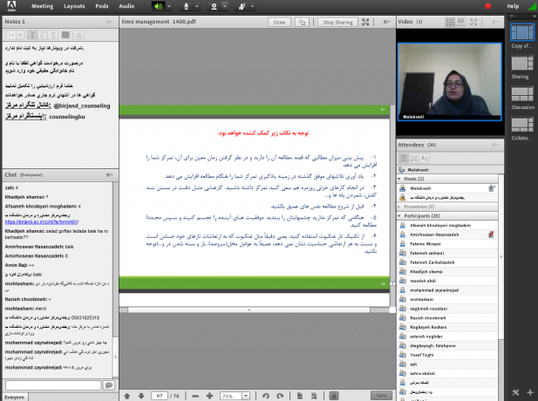This screenshot has width=538, height=401.
Task: Open Share pod options menu
Action: (386, 22)
